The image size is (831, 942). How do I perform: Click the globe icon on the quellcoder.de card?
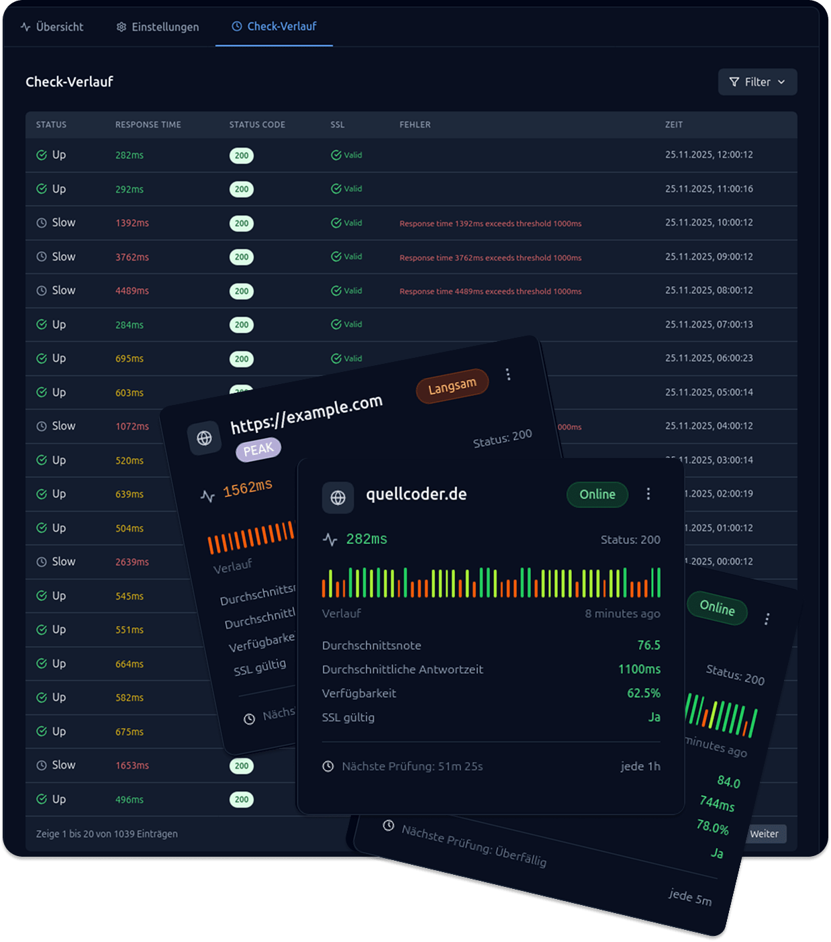pyautogui.click(x=338, y=498)
